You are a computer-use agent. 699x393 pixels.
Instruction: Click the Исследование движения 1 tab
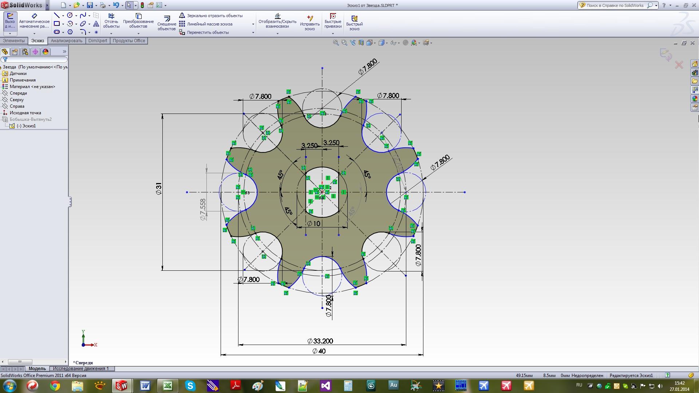81,369
